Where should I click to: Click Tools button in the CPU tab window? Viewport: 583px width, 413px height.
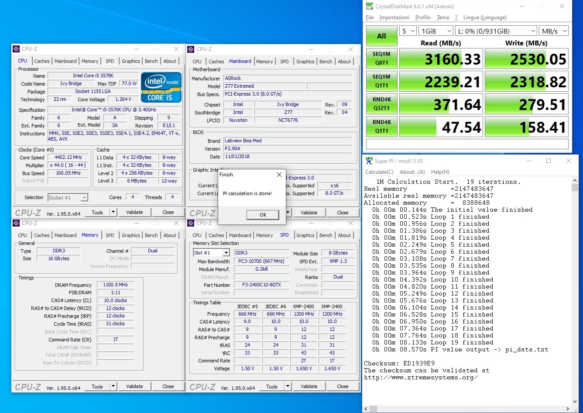click(97, 212)
